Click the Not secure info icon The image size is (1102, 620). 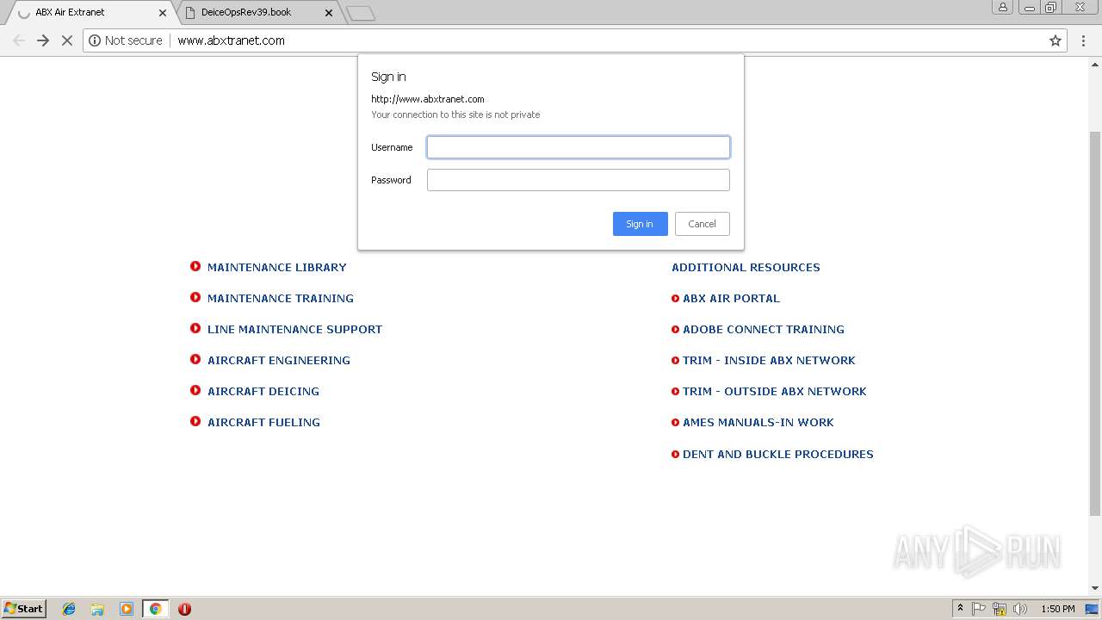(95, 40)
